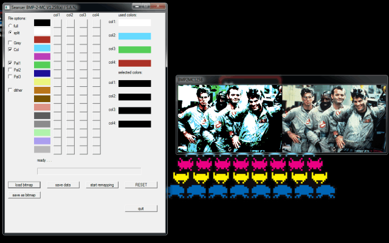
Task: Pick the green palette swatch
Action: (x=42, y=65)
